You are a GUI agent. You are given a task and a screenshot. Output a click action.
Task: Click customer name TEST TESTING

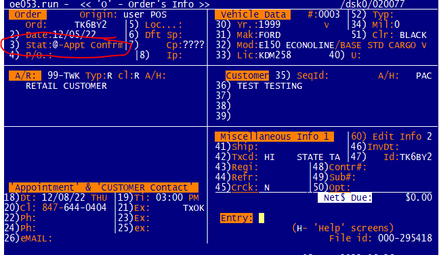270,85
